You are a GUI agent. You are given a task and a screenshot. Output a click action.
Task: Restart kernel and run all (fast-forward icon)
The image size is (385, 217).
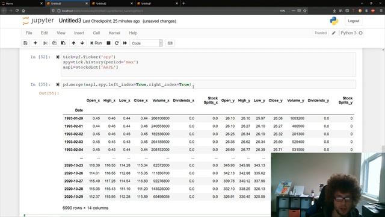click(125, 43)
